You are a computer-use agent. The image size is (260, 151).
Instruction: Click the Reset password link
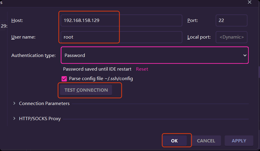point(142,69)
